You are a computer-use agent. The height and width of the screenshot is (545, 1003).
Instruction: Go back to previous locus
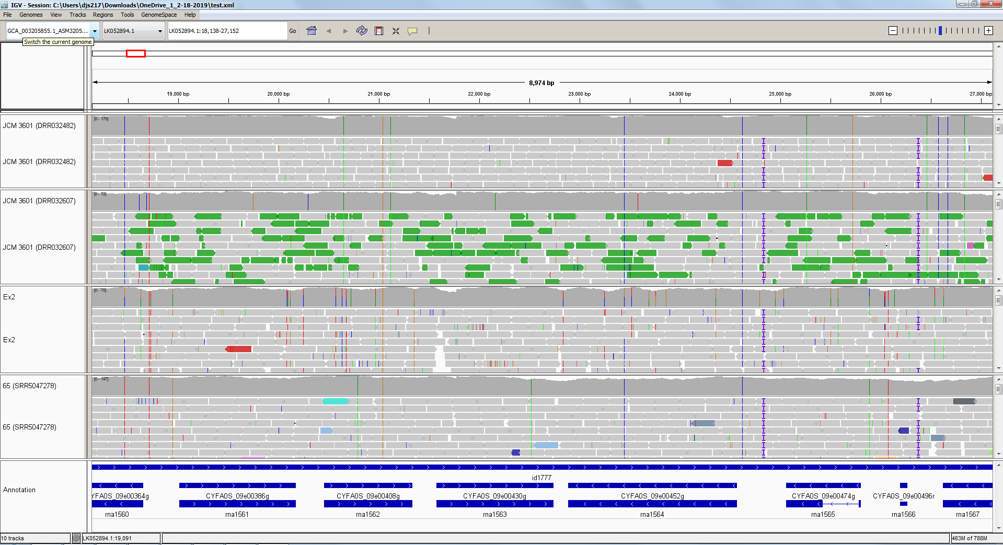click(x=329, y=31)
